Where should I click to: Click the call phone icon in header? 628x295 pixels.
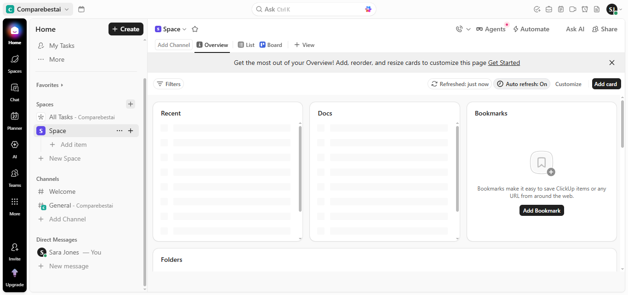click(459, 29)
